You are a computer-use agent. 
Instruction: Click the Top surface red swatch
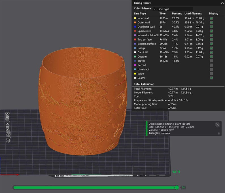click(135, 40)
